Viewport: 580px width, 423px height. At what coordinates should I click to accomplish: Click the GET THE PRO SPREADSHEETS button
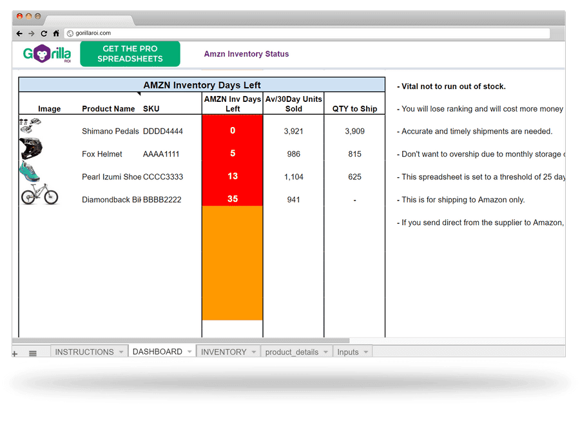tap(130, 54)
